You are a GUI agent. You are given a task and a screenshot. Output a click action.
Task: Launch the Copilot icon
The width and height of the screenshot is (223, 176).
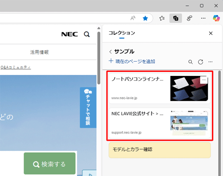(216, 18)
